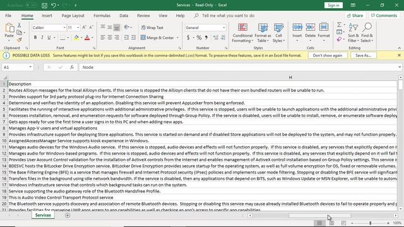Open the Merge & Center dropdown arrow
Viewport: 404px width, 227px height.
[x=177, y=38]
